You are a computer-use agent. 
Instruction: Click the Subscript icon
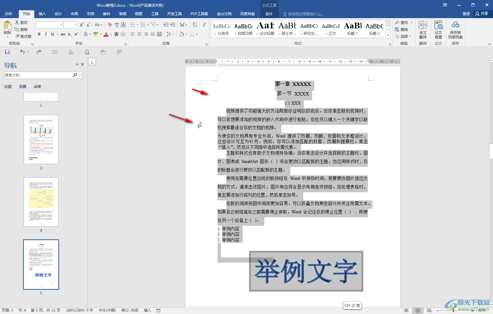(70, 34)
